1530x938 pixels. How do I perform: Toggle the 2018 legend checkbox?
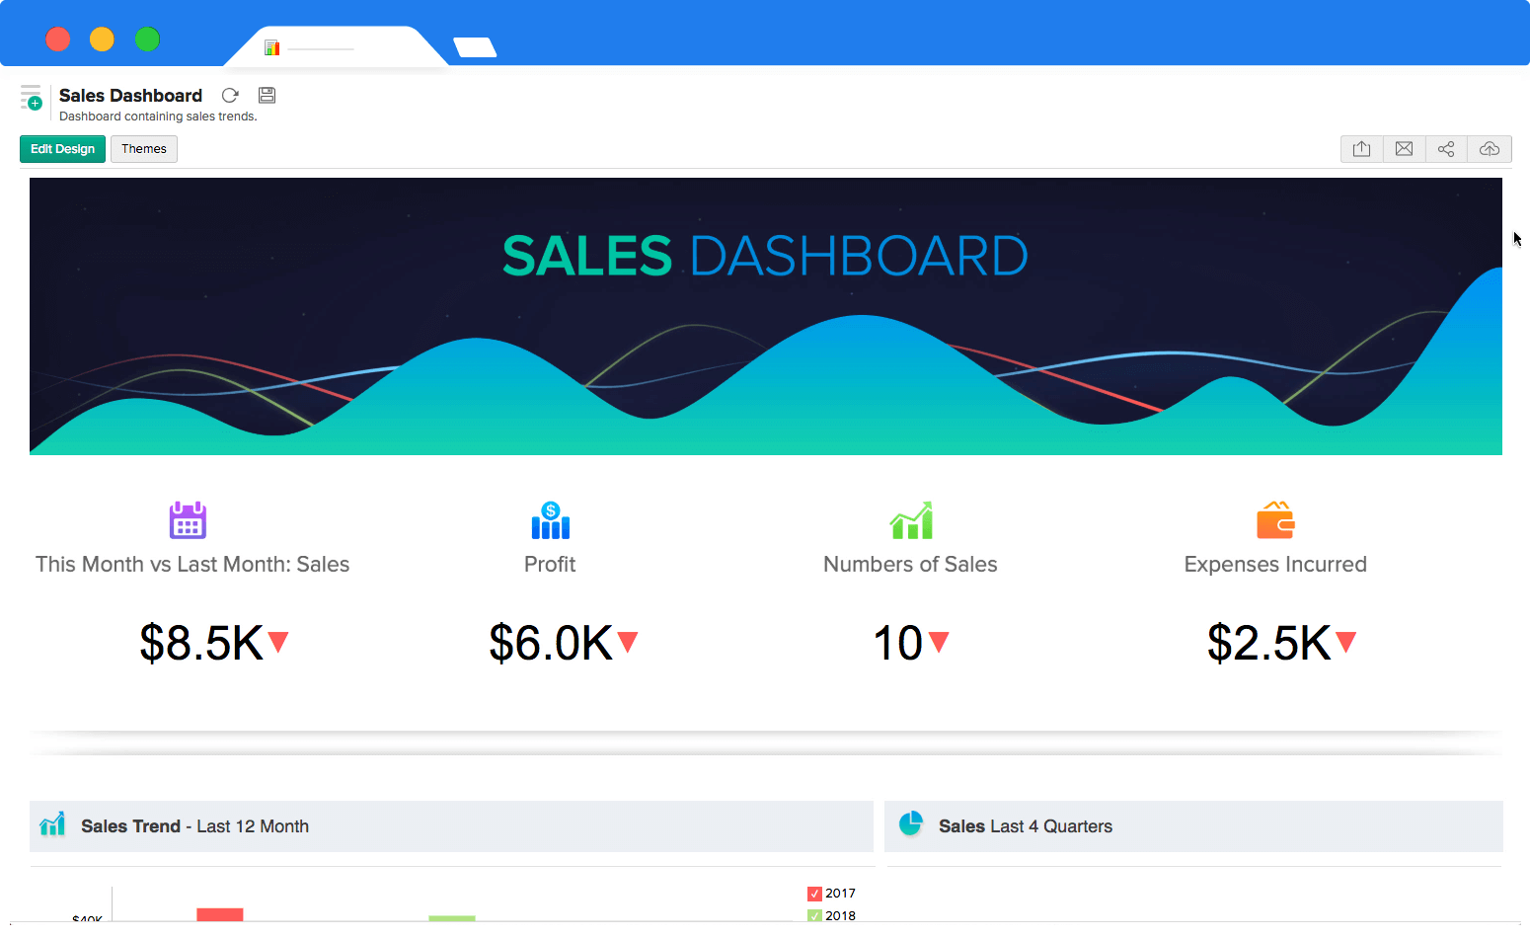814,916
